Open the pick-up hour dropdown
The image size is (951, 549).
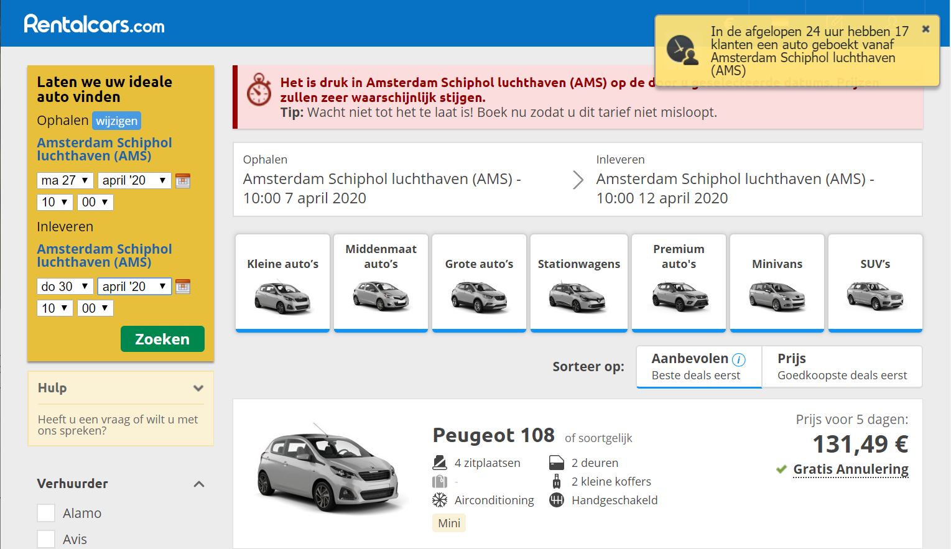click(x=55, y=202)
